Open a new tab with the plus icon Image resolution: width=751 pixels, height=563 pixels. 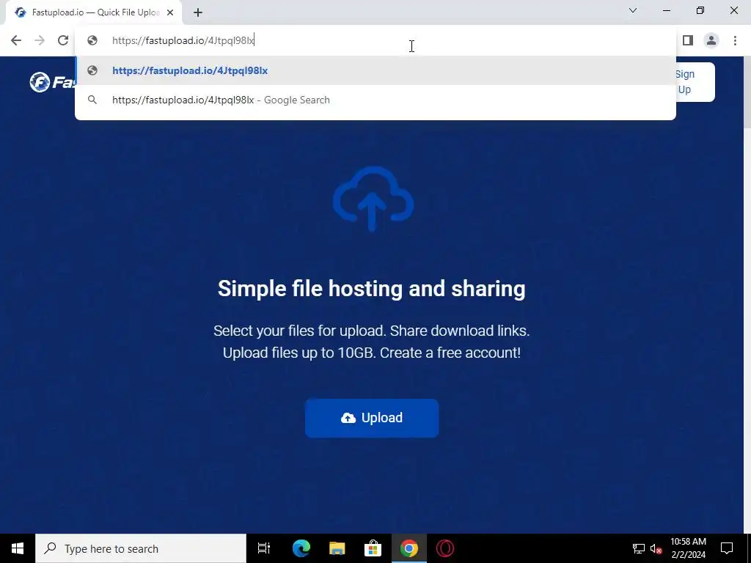[198, 12]
